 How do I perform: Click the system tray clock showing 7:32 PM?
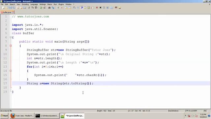click(203, 114)
